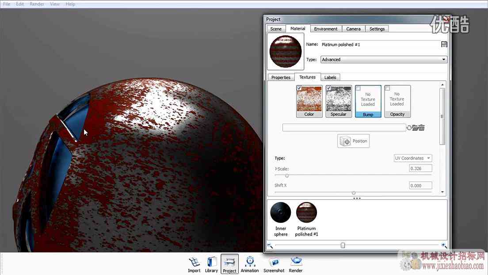Open the material Type Advanced dropdown
This screenshot has width=488, height=275.
tap(384, 60)
